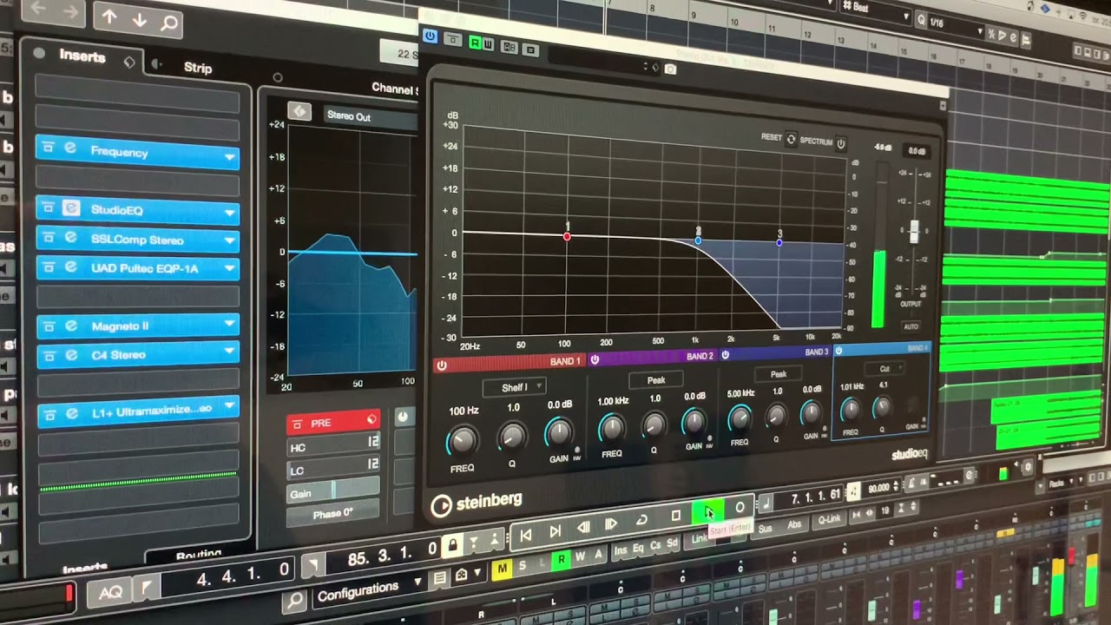Click the rewind transport button
This screenshot has height=625, width=1111.
pyautogui.click(x=584, y=527)
